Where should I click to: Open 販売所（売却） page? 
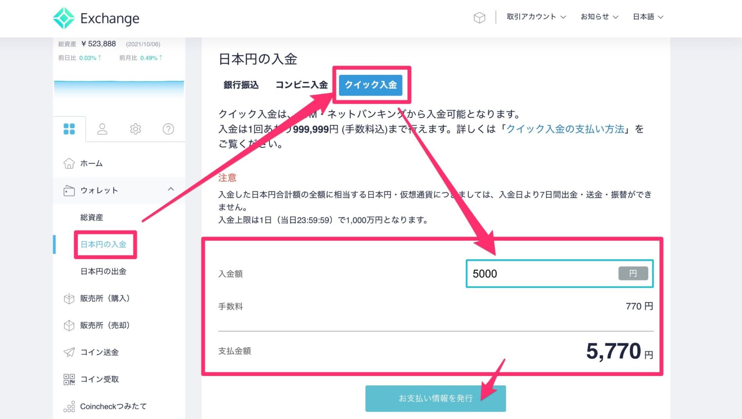(x=105, y=325)
